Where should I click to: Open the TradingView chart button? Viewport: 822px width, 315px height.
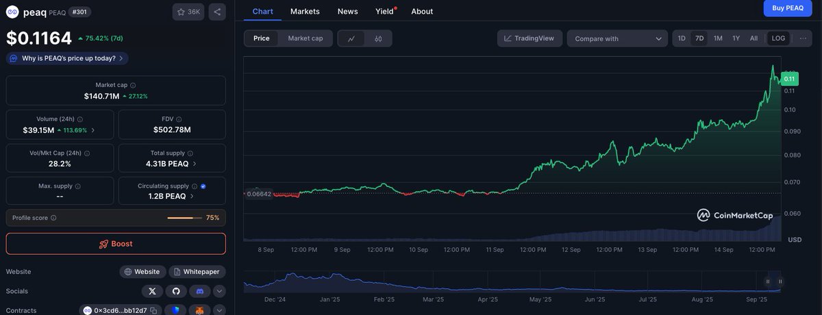click(x=530, y=38)
